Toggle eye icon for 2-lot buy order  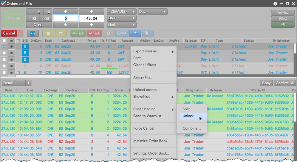pyautogui.click(x=11, y=59)
